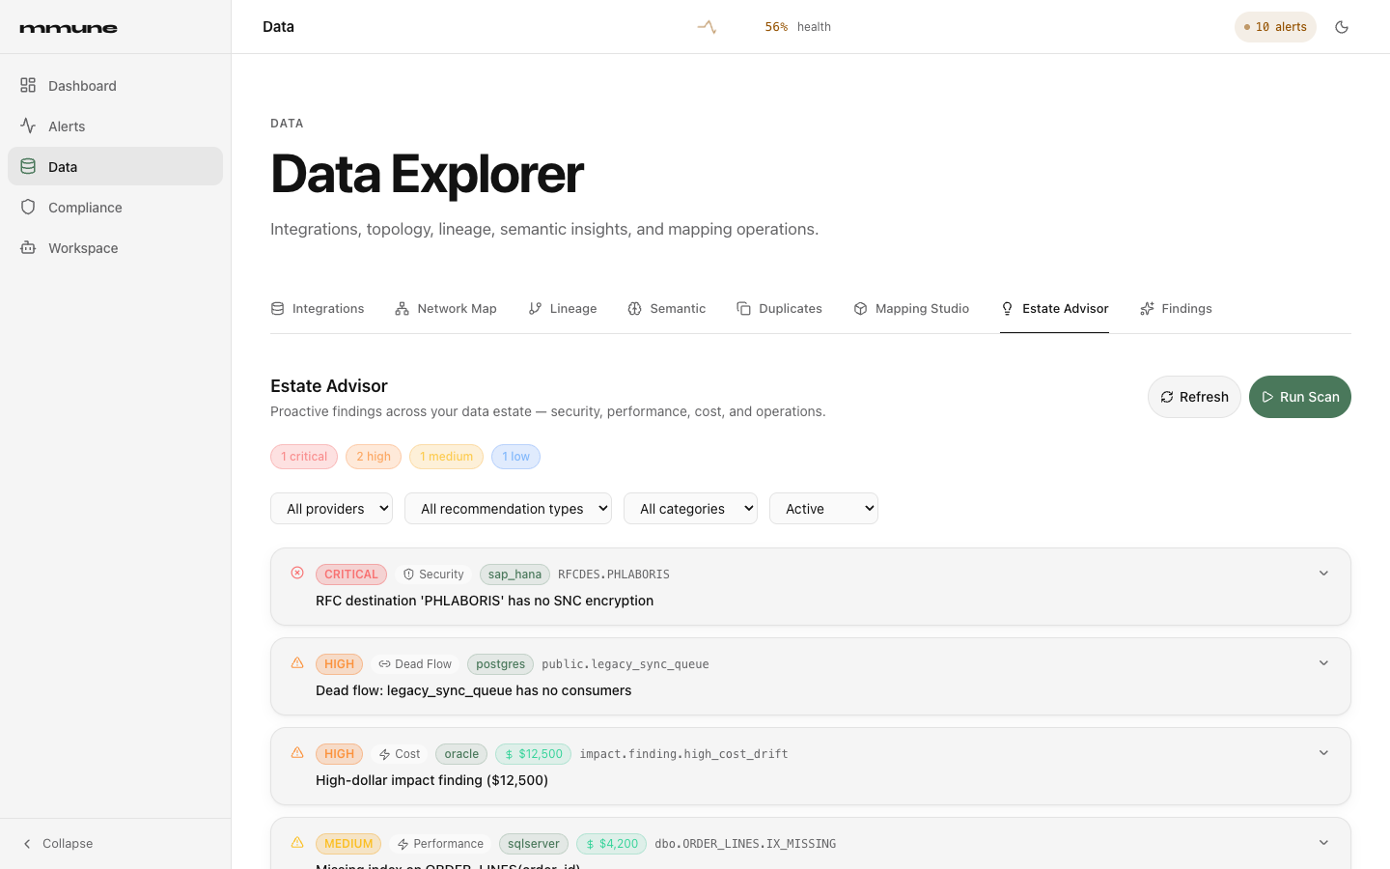1390x869 pixels.
Task: Filter by the 1 critical badge
Action: click(304, 457)
